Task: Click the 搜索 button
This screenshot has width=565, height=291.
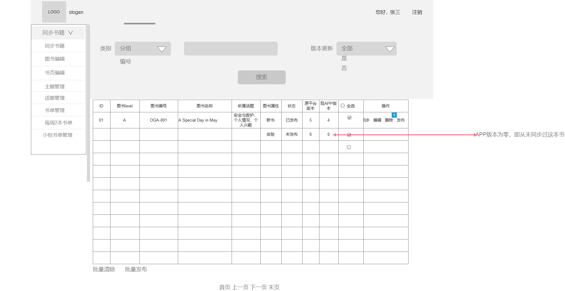Action: [x=262, y=77]
